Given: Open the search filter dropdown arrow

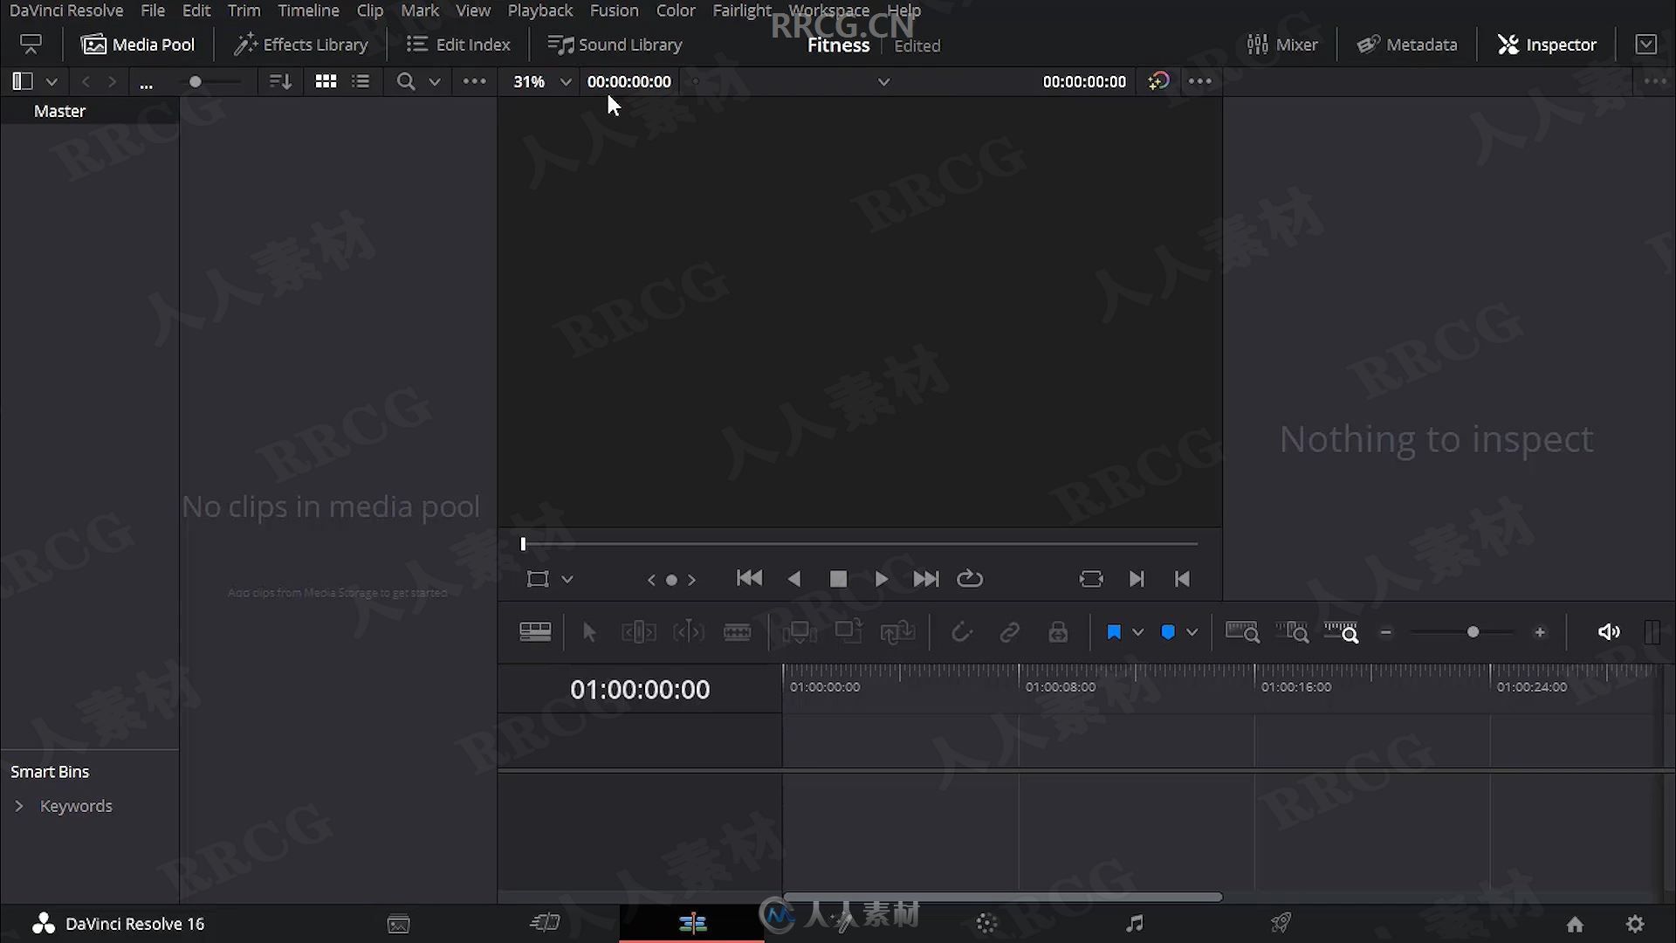Looking at the screenshot, I should (434, 82).
